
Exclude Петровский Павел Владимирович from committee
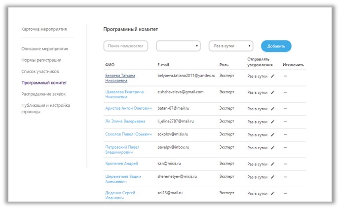[285, 148]
